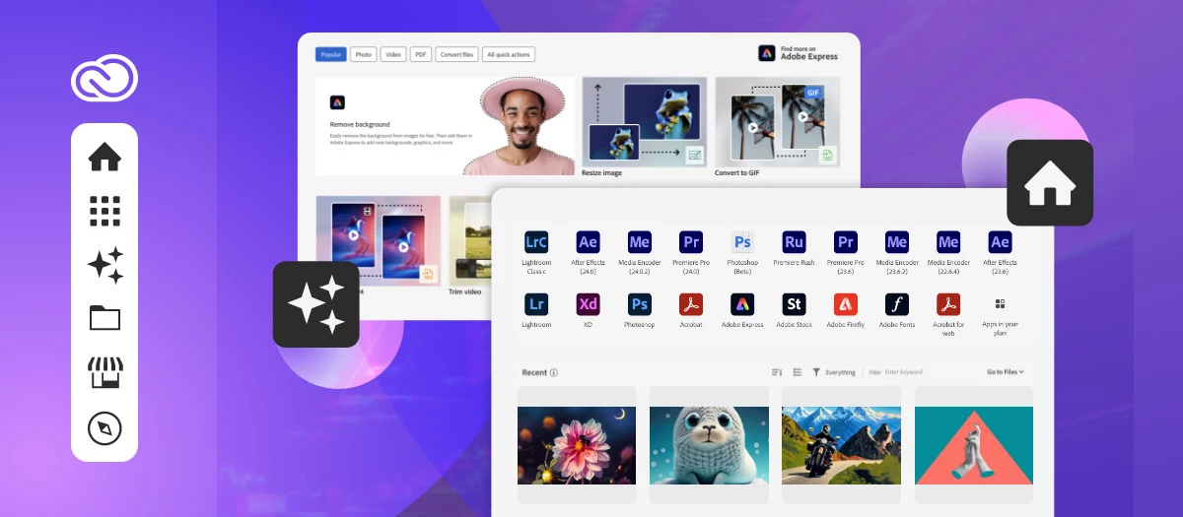Open Discover compass icon in left sidebar
Image resolution: width=1183 pixels, height=517 pixels.
pyautogui.click(x=104, y=428)
